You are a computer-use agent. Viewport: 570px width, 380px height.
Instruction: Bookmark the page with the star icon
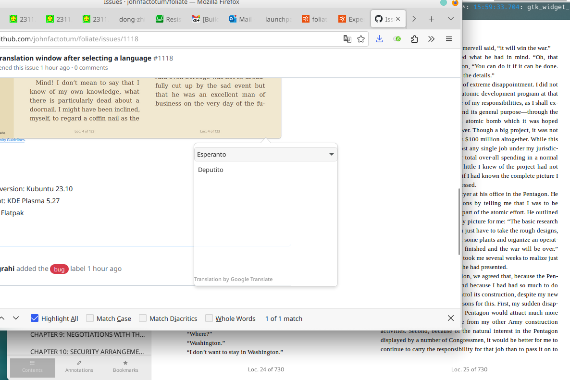(x=361, y=38)
